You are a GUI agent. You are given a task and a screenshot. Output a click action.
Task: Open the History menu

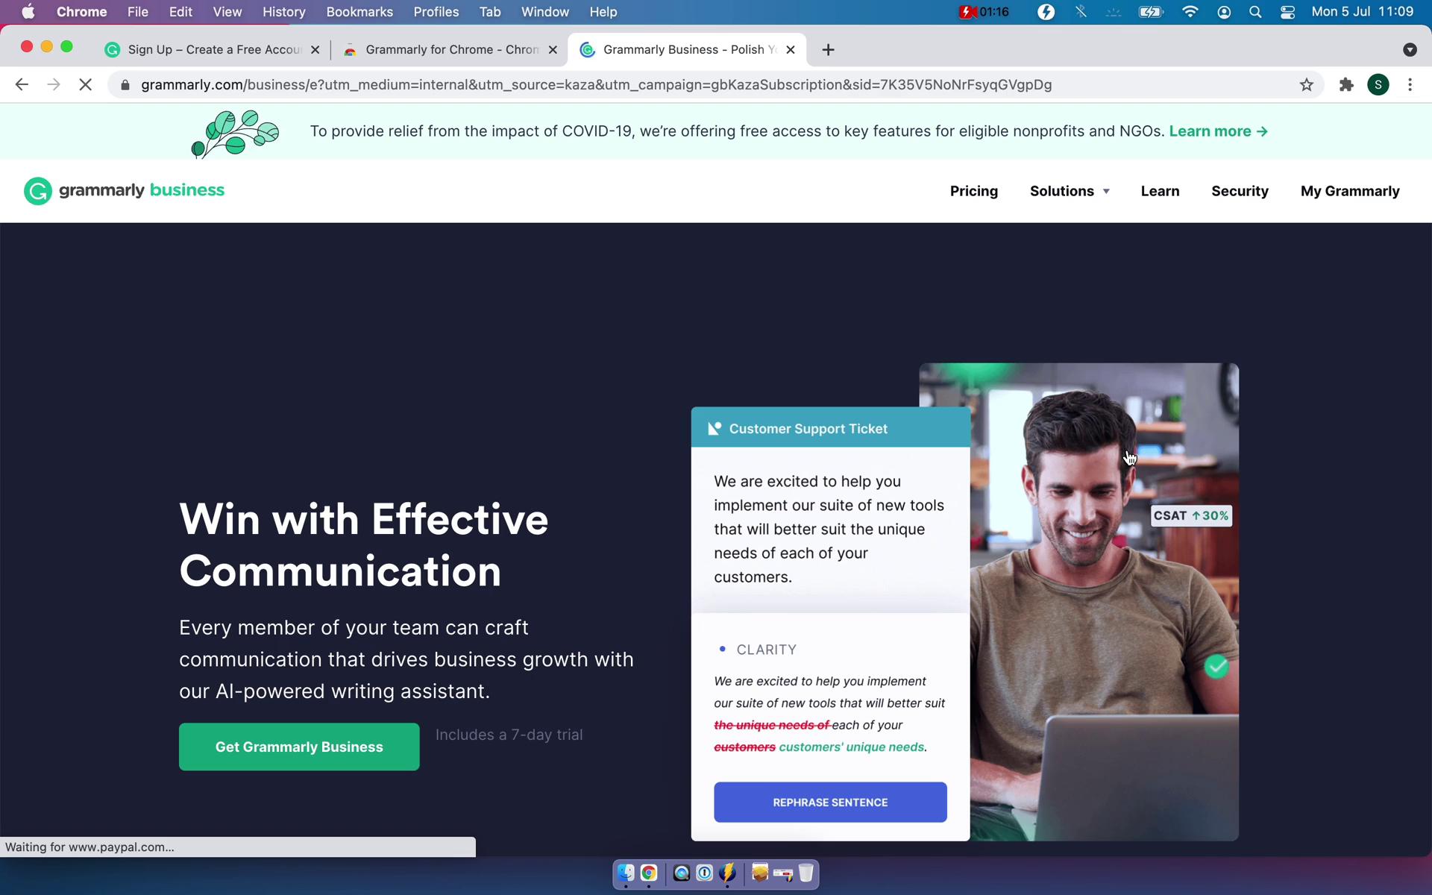[283, 12]
